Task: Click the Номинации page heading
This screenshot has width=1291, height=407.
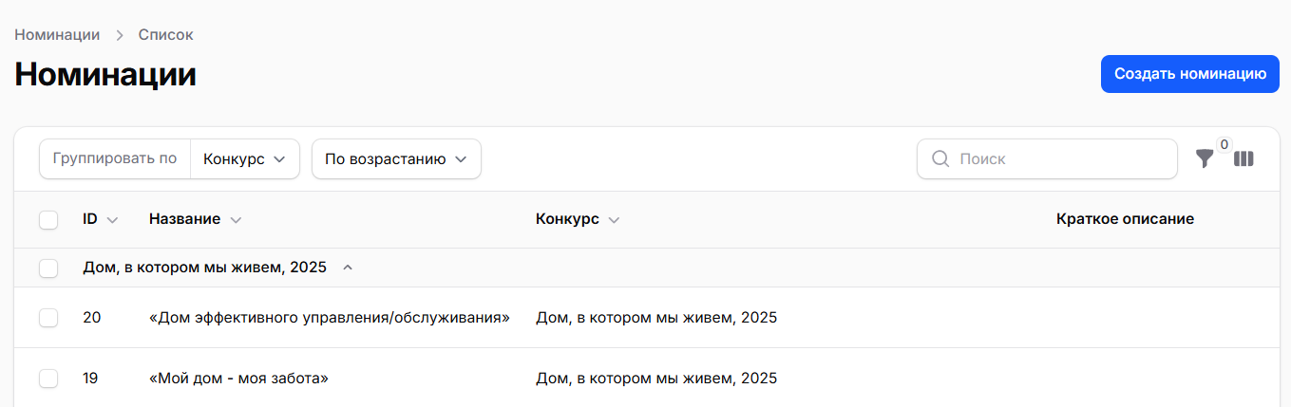Action: point(105,74)
